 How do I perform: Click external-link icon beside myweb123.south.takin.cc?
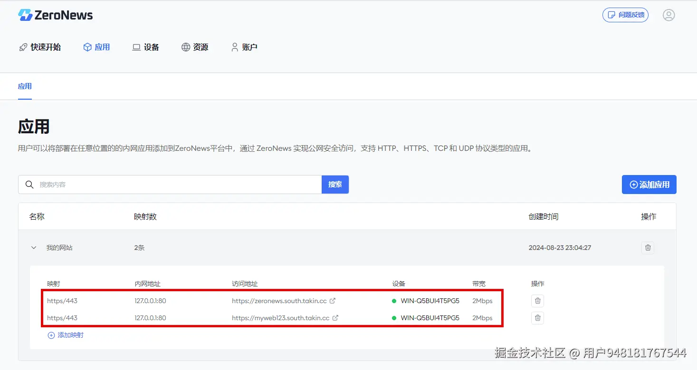[x=335, y=318]
